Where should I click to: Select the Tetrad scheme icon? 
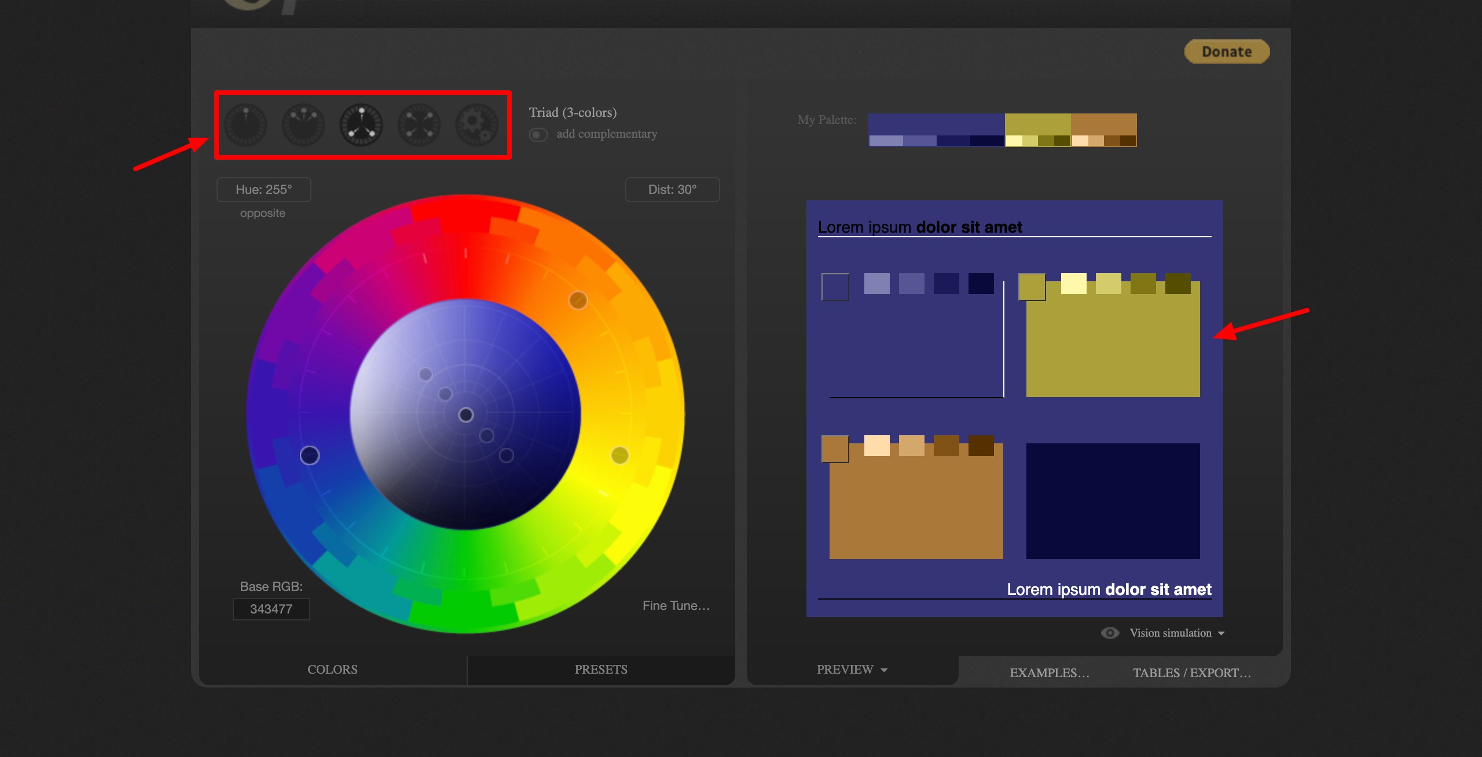[419, 124]
